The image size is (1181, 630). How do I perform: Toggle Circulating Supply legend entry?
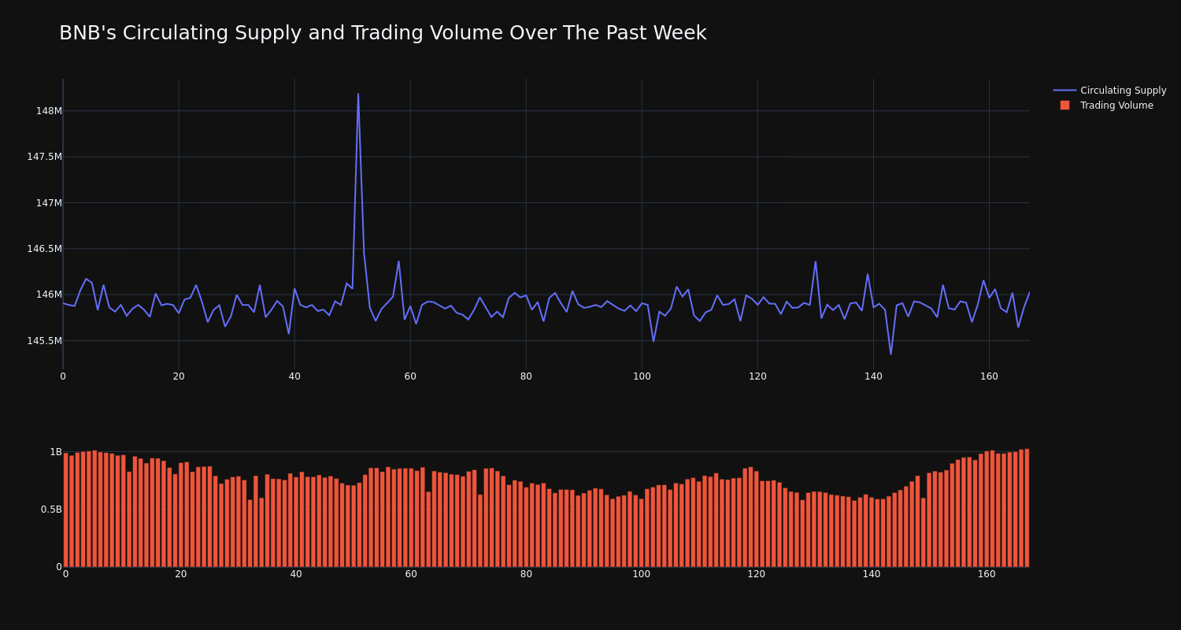[x=1110, y=91]
